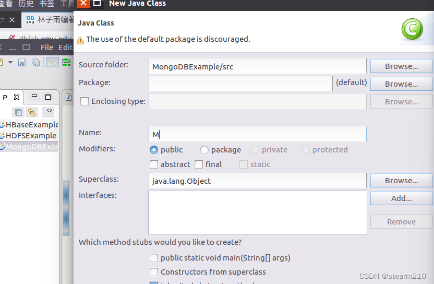
Task: Browse for the Source folder
Action: [401, 66]
